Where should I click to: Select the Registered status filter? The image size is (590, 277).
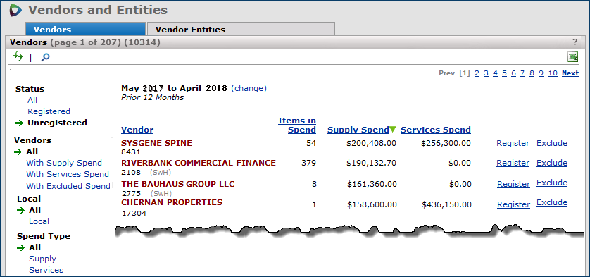click(x=49, y=111)
